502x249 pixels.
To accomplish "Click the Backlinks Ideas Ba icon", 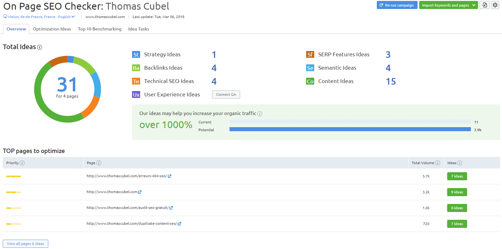I will 136,68.
